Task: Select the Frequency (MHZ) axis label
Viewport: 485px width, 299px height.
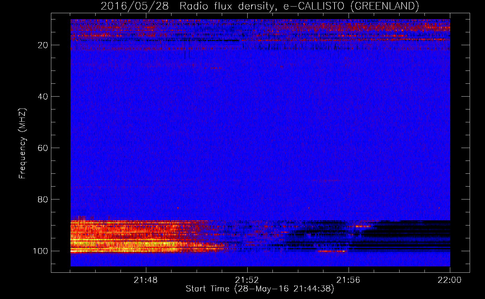Action: (22, 144)
